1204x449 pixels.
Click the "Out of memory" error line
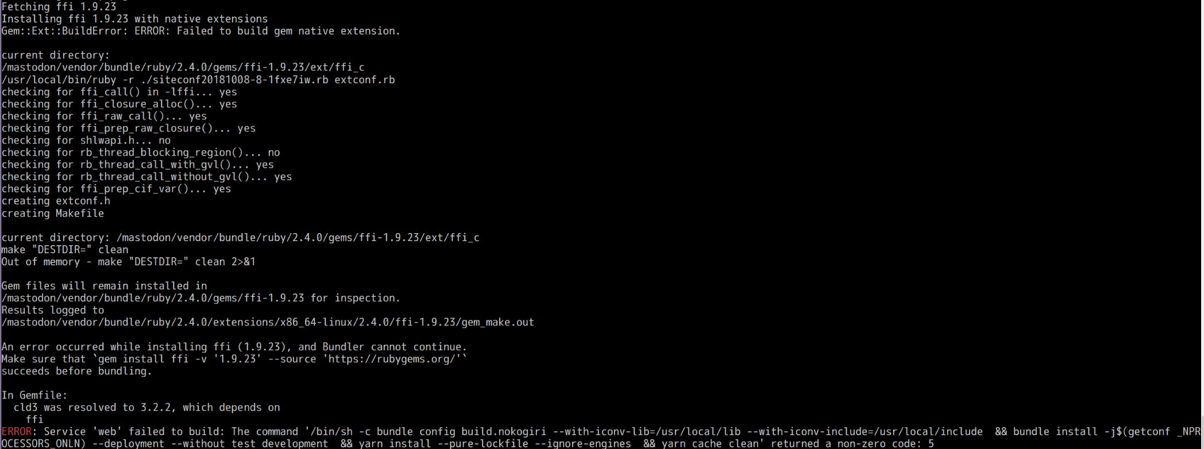pyautogui.click(x=128, y=262)
